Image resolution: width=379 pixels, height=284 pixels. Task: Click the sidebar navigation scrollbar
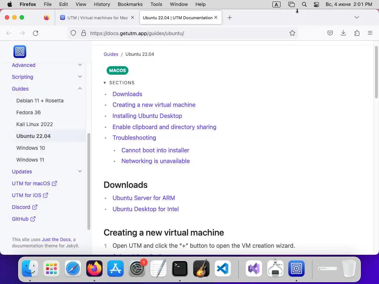(x=89, y=181)
